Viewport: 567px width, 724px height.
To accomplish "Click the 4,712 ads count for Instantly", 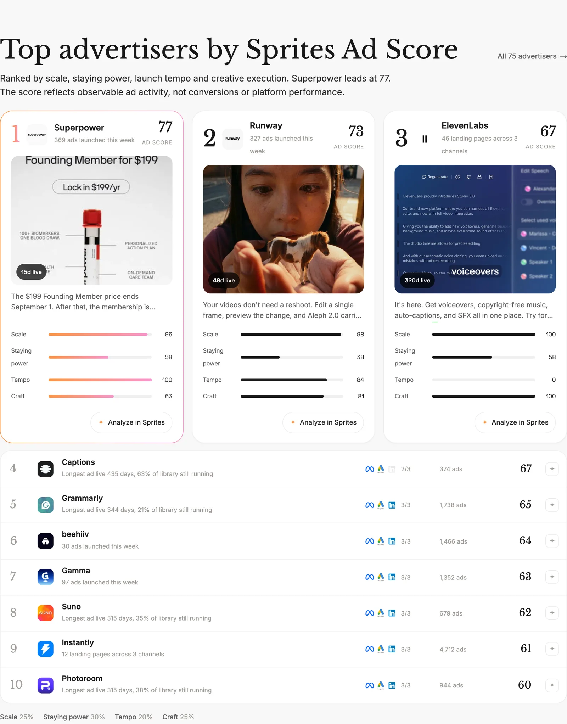I will tap(453, 649).
